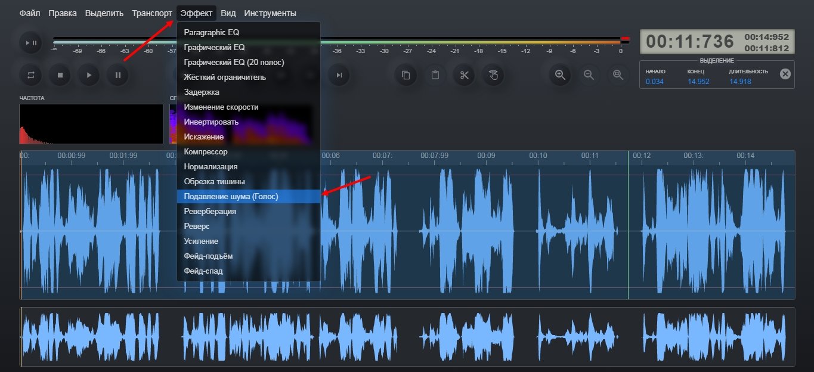Screen dimensions: 814x372
Task: Apply the Компрессор effect
Action: coord(206,152)
